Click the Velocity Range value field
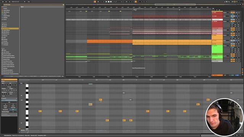This screenshot has height=137, width=244. (x=13, y=112)
